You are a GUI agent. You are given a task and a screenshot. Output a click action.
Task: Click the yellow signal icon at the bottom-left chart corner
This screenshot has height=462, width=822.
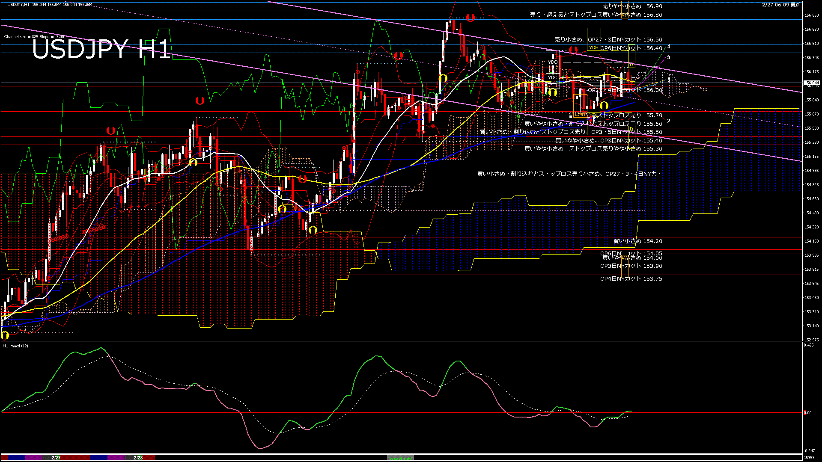4,334
